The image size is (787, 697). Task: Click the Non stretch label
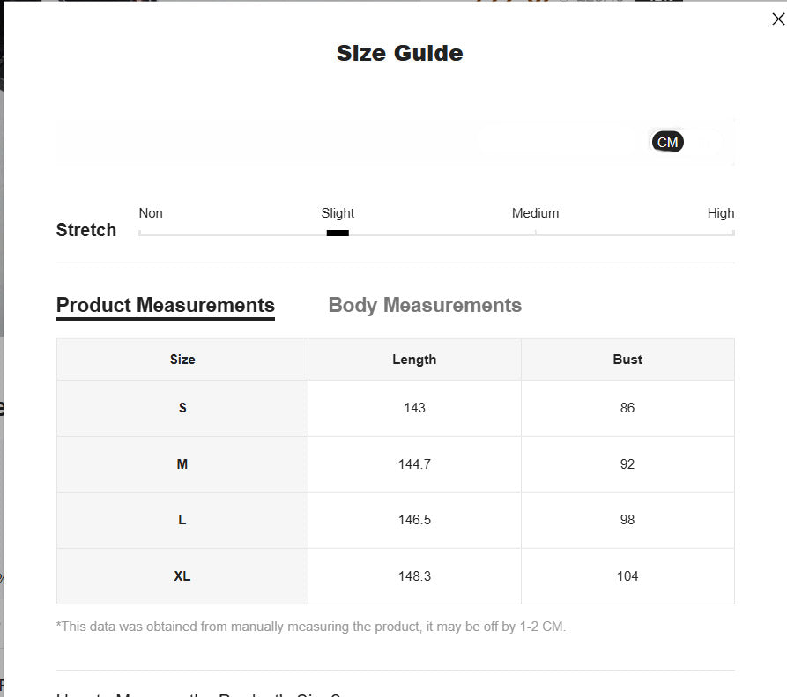click(151, 213)
